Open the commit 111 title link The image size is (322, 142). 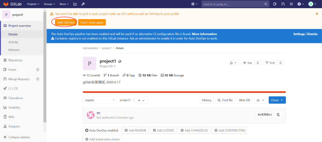(98, 113)
